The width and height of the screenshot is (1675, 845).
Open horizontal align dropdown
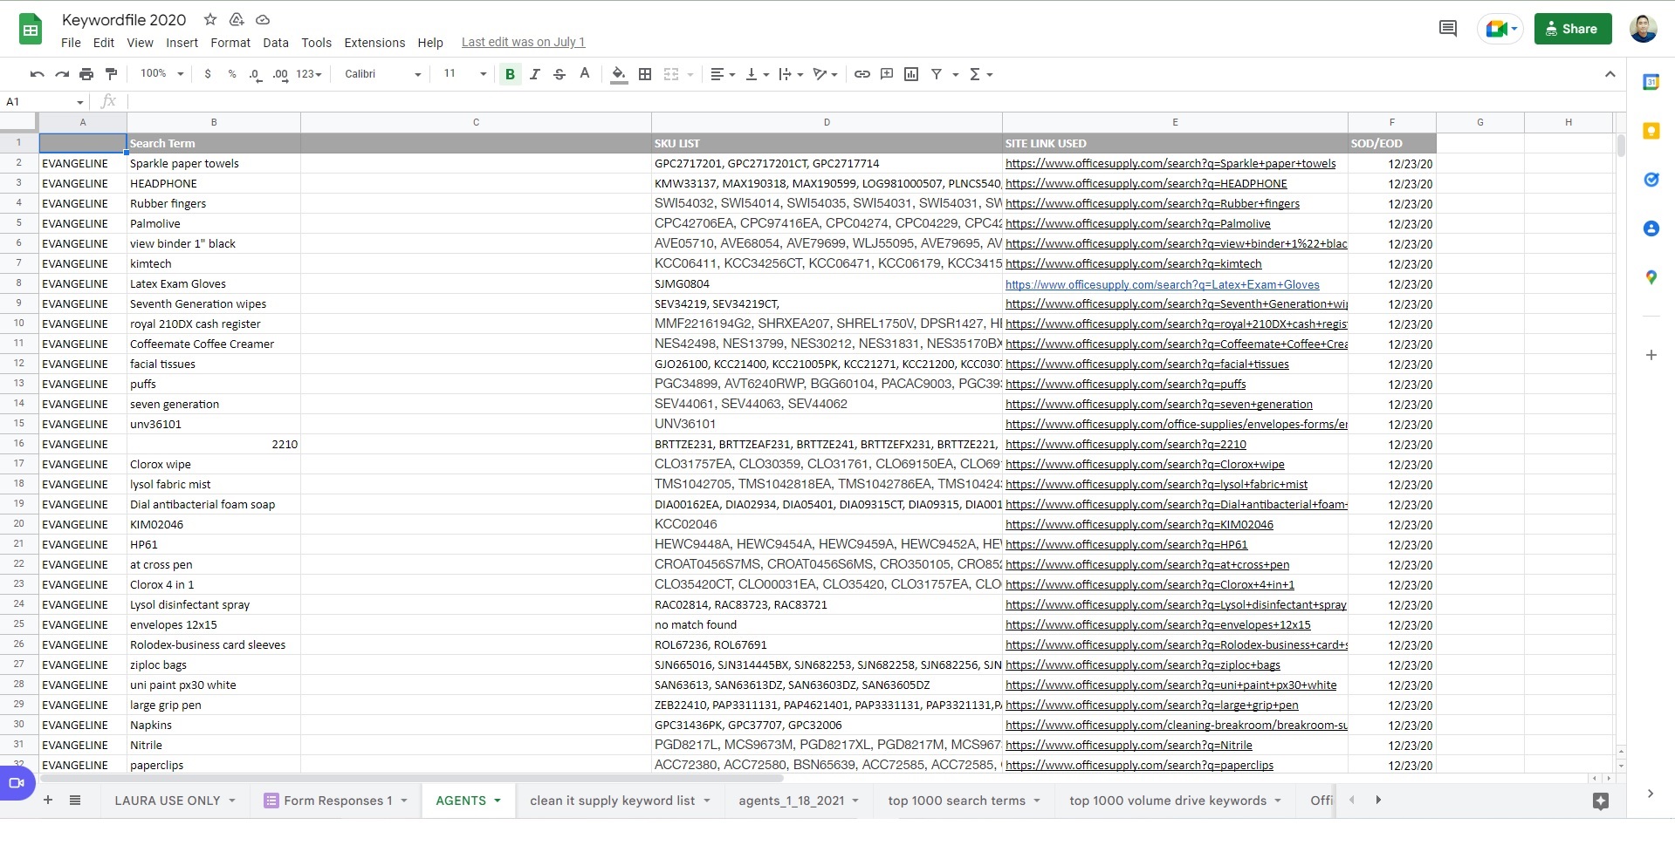723,74
